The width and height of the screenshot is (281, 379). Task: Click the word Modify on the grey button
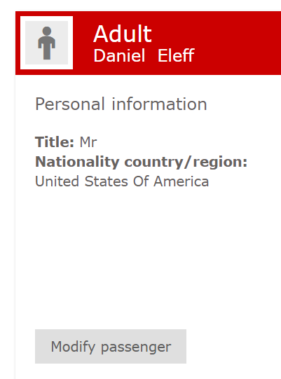click(x=73, y=347)
